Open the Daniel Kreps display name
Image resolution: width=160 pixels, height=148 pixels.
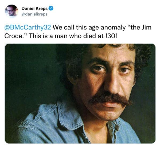click(34, 9)
